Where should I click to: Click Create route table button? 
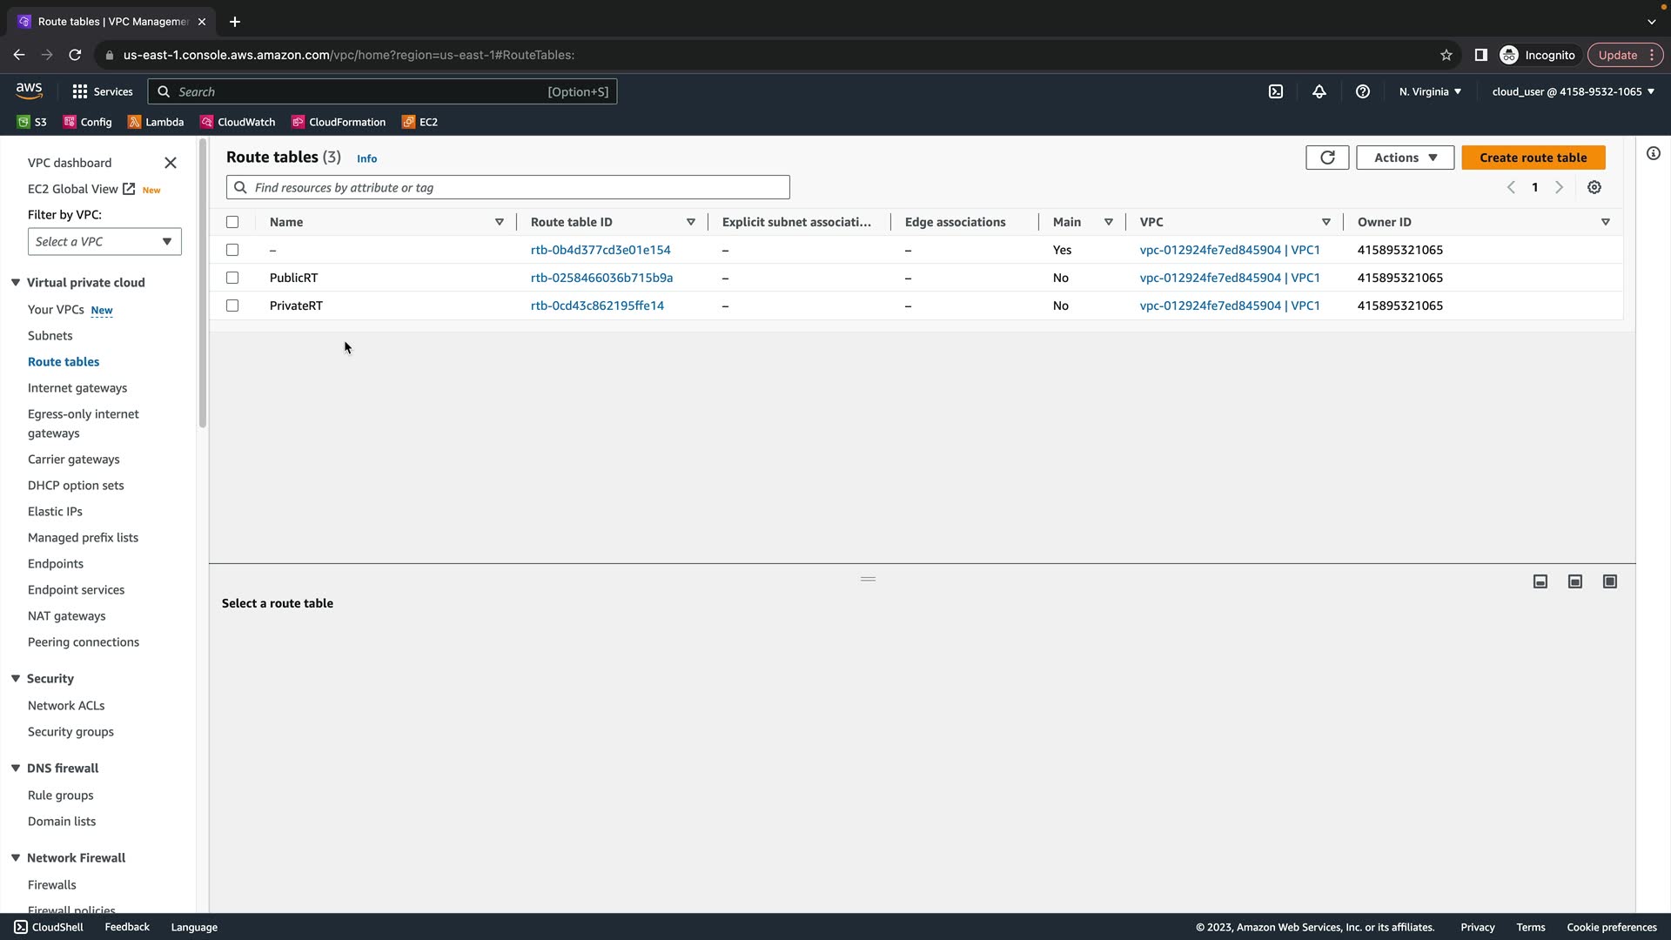(x=1533, y=158)
